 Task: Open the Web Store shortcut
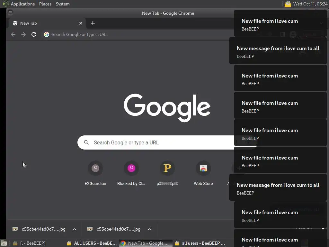click(203, 174)
